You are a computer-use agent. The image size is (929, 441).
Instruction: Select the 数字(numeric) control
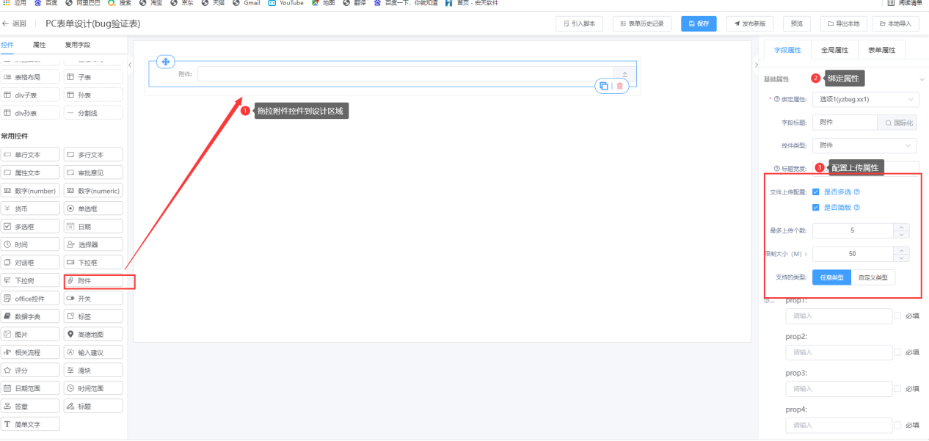pos(93,191)
